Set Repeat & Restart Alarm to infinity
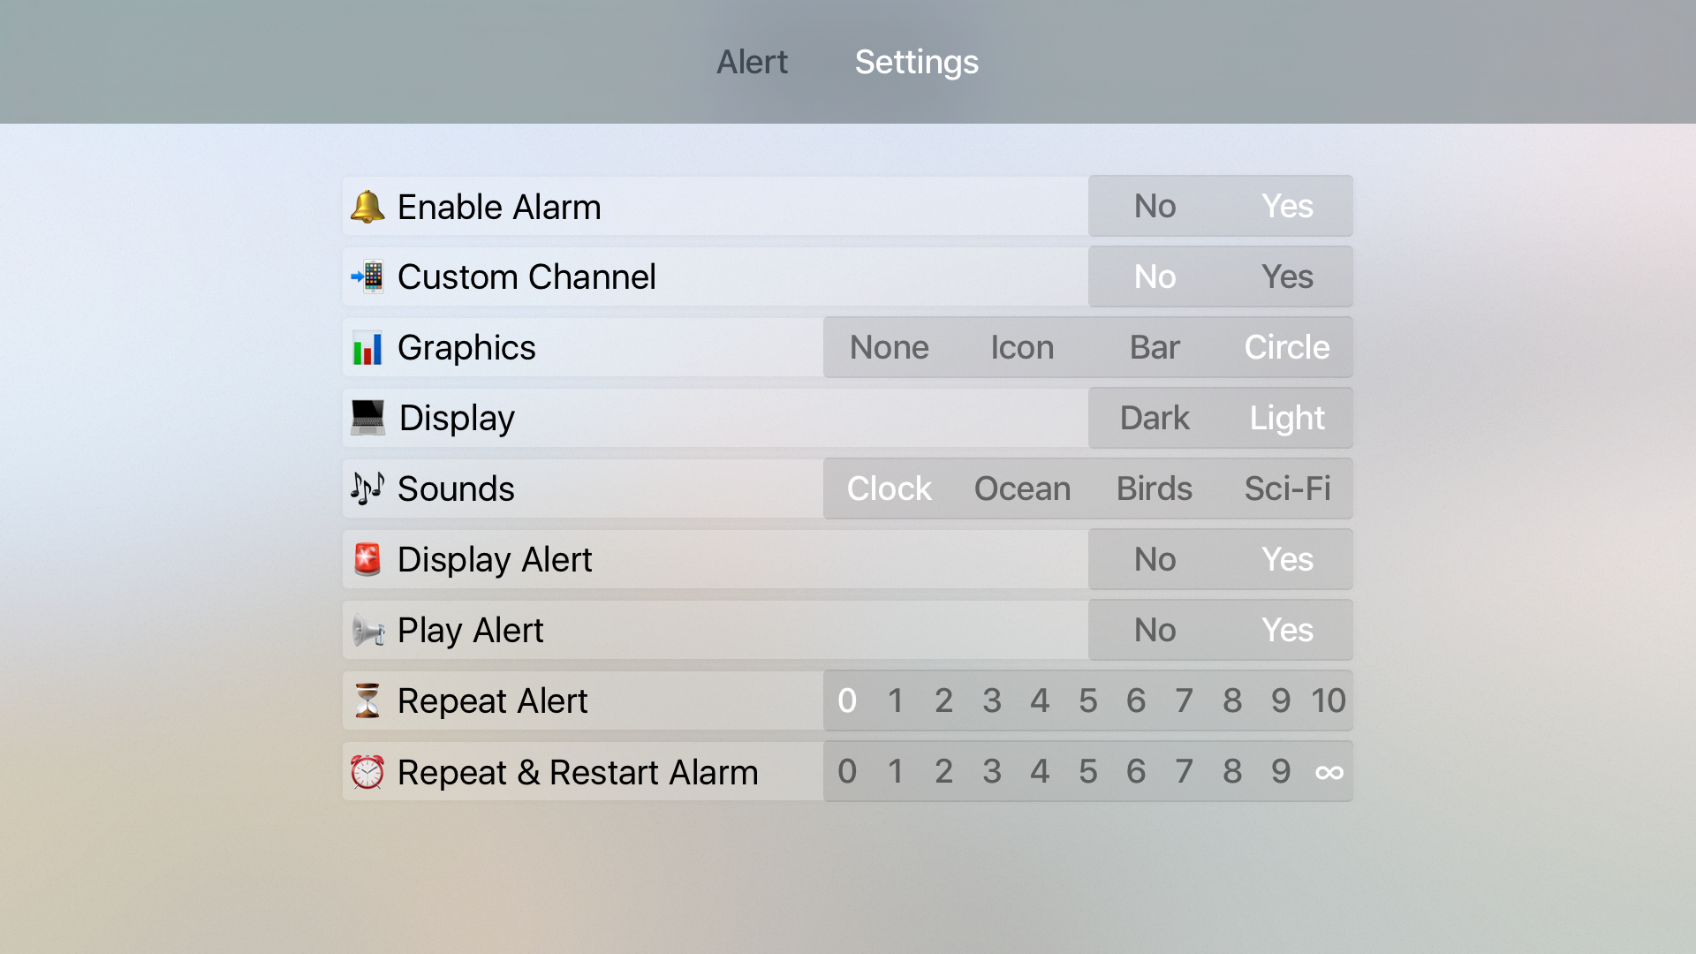 pyautogui.click(x=1329, y=771)
